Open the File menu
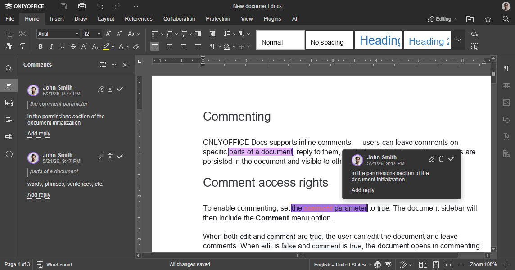 [10, 19]
